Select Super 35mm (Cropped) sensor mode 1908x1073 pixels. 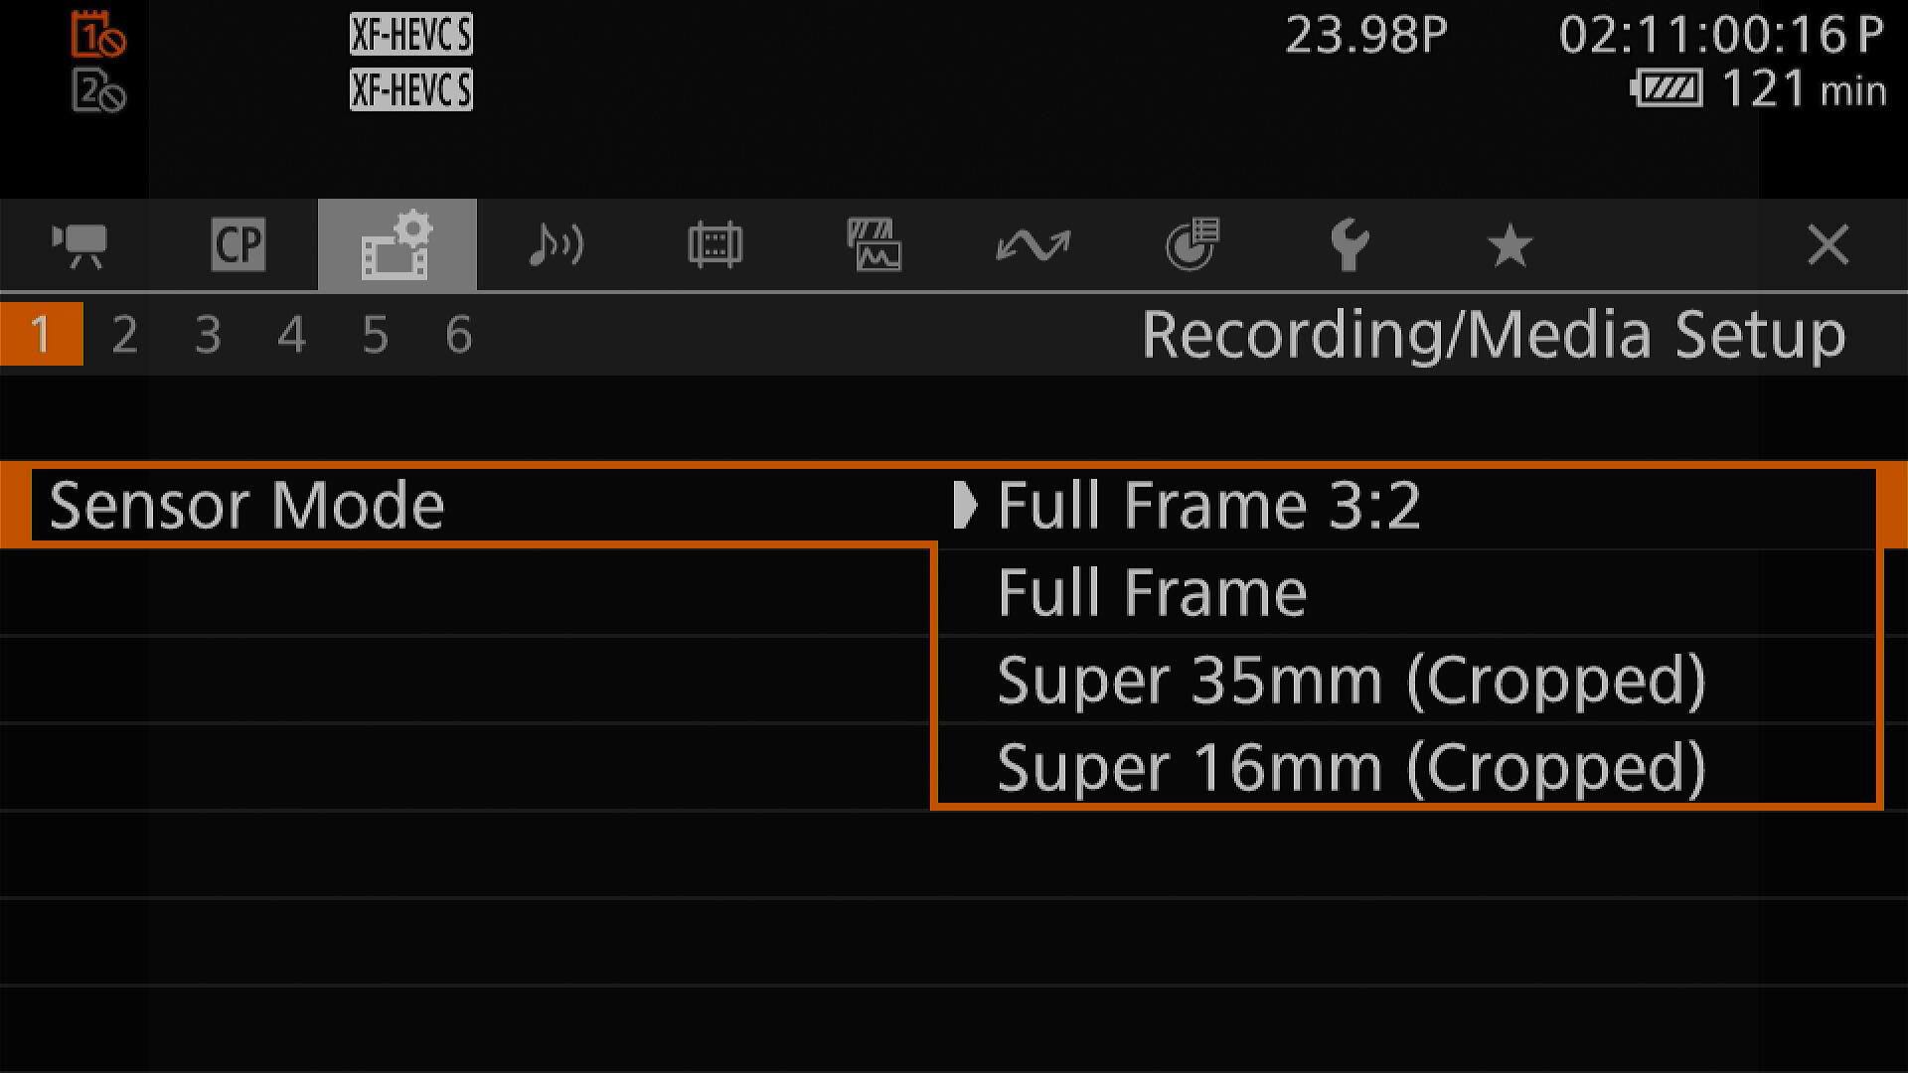tap(1351, 679)
